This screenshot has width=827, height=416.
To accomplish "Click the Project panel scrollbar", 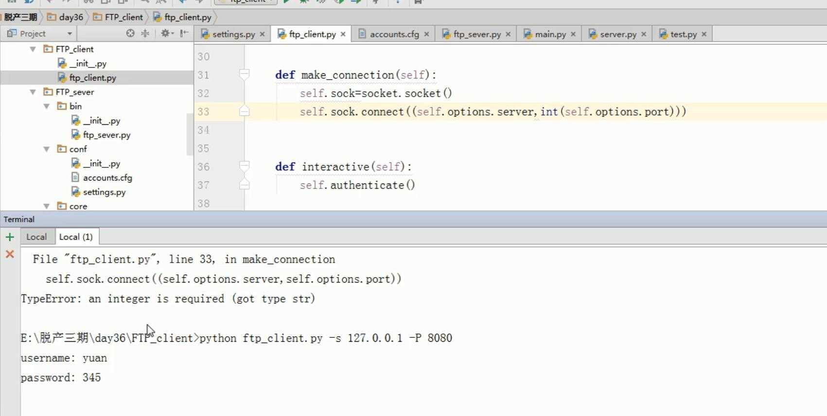I will pos(190,134).
